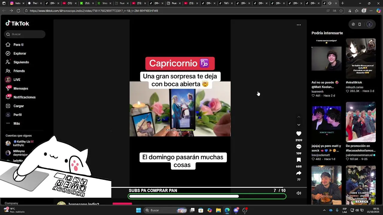Viewport: 383px width, 215px height.
Task: Open Task View from taskbar
Action: [x=192, y=210]
